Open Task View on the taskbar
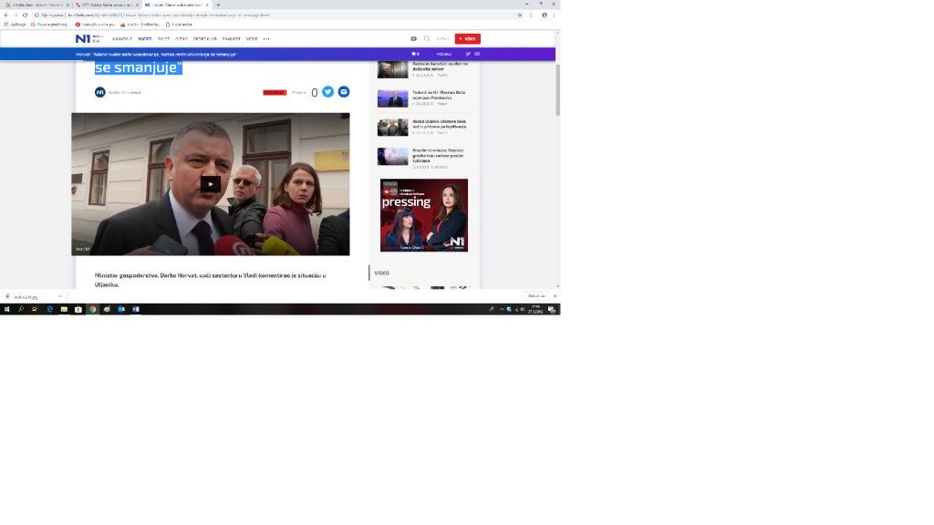934x525 pixels. click(35, 309)
